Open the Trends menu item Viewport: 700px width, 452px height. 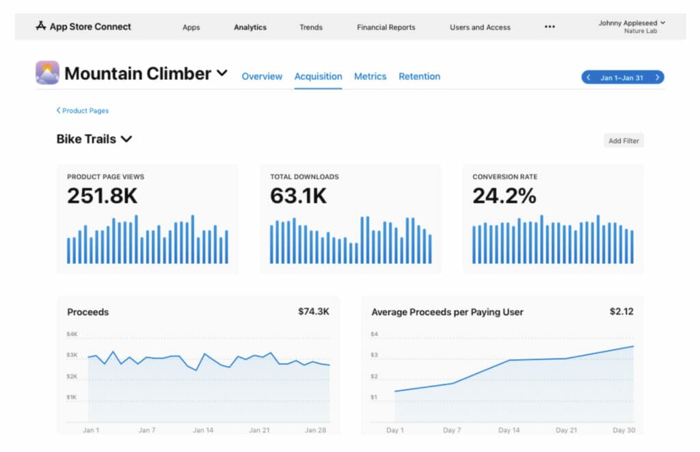pyautogui.click(x=311, y=27)
